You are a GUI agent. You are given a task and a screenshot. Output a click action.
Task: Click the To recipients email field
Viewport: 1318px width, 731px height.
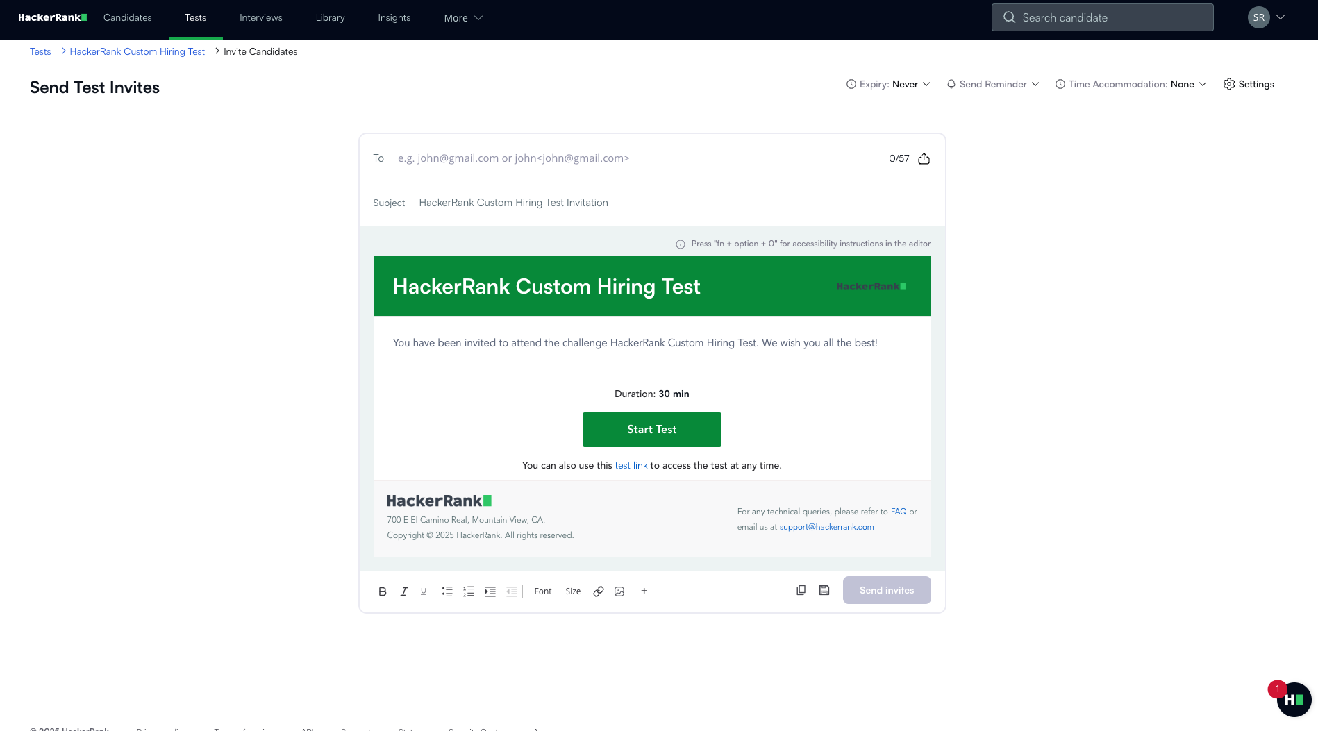tap(637, 158)
